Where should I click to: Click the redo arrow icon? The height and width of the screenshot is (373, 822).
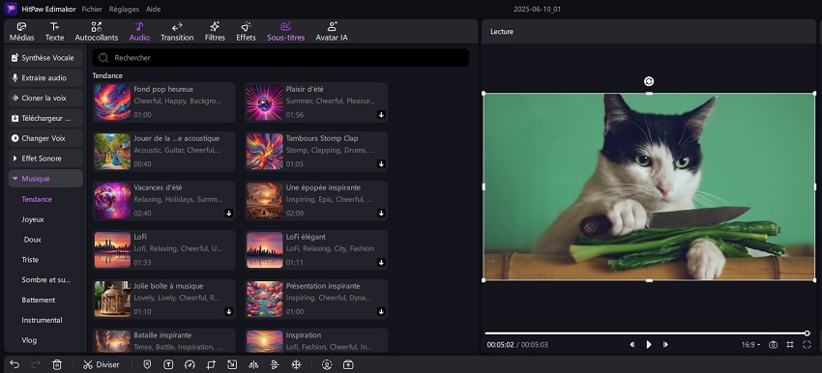pyautogui.click(x=36, y=364)
